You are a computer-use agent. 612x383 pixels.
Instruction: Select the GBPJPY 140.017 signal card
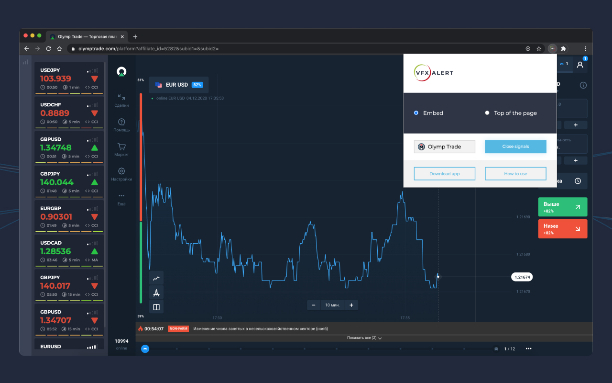point(69,285)
